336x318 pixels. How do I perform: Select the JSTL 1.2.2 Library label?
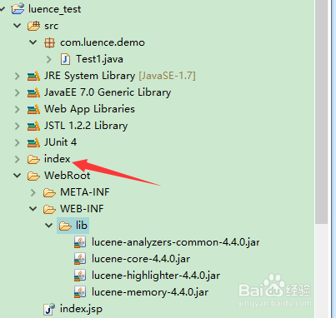pos(86,126)
